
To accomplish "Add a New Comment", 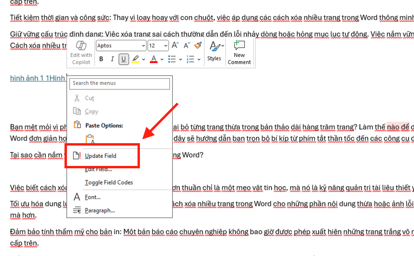I will tap(239, 52).
